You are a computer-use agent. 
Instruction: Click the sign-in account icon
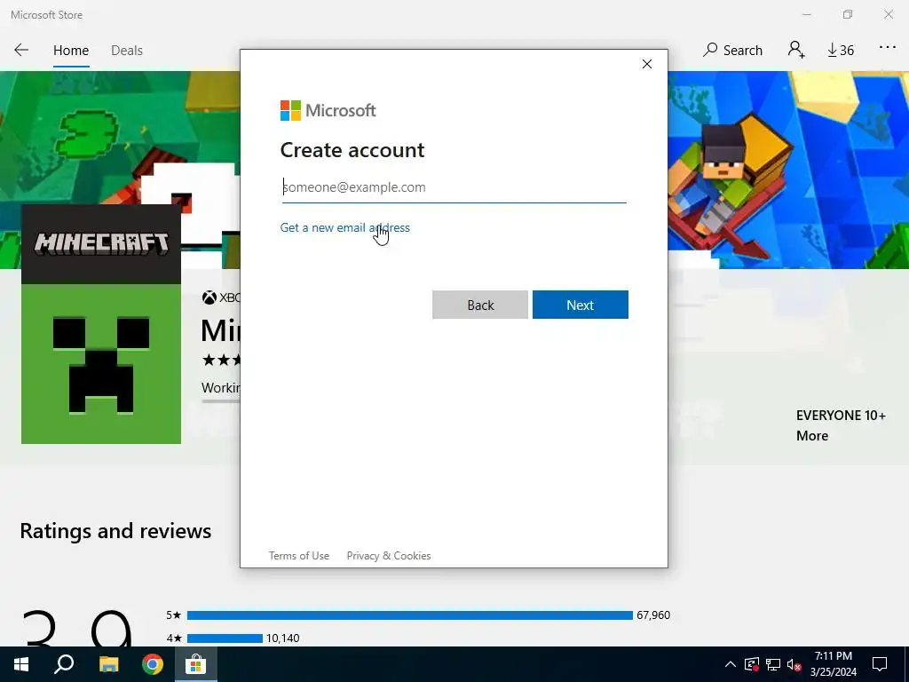(796, 50)
